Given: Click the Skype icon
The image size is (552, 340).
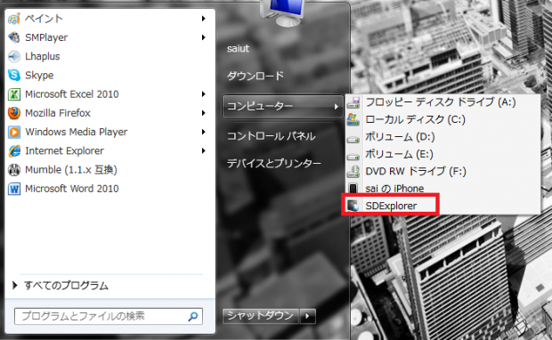Looking at the screenshot, I should [14, 75].
